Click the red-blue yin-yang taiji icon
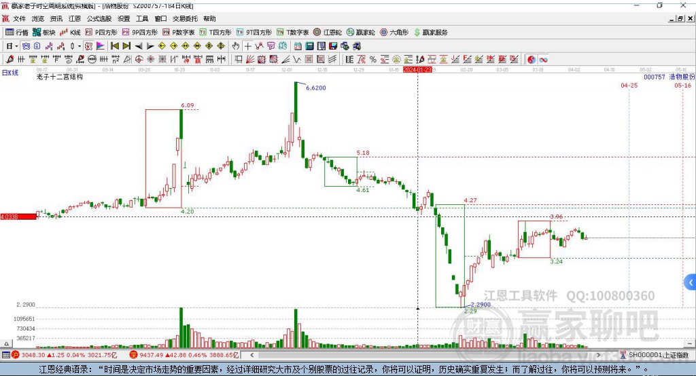The width and height of the screenshot is (696, 376). point(532,60)
